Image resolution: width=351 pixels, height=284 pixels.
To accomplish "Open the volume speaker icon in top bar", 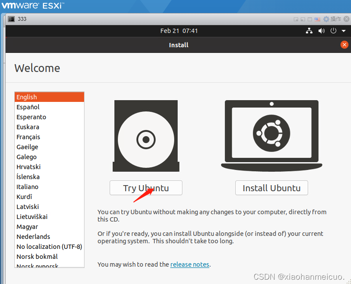I will point(322,31).
